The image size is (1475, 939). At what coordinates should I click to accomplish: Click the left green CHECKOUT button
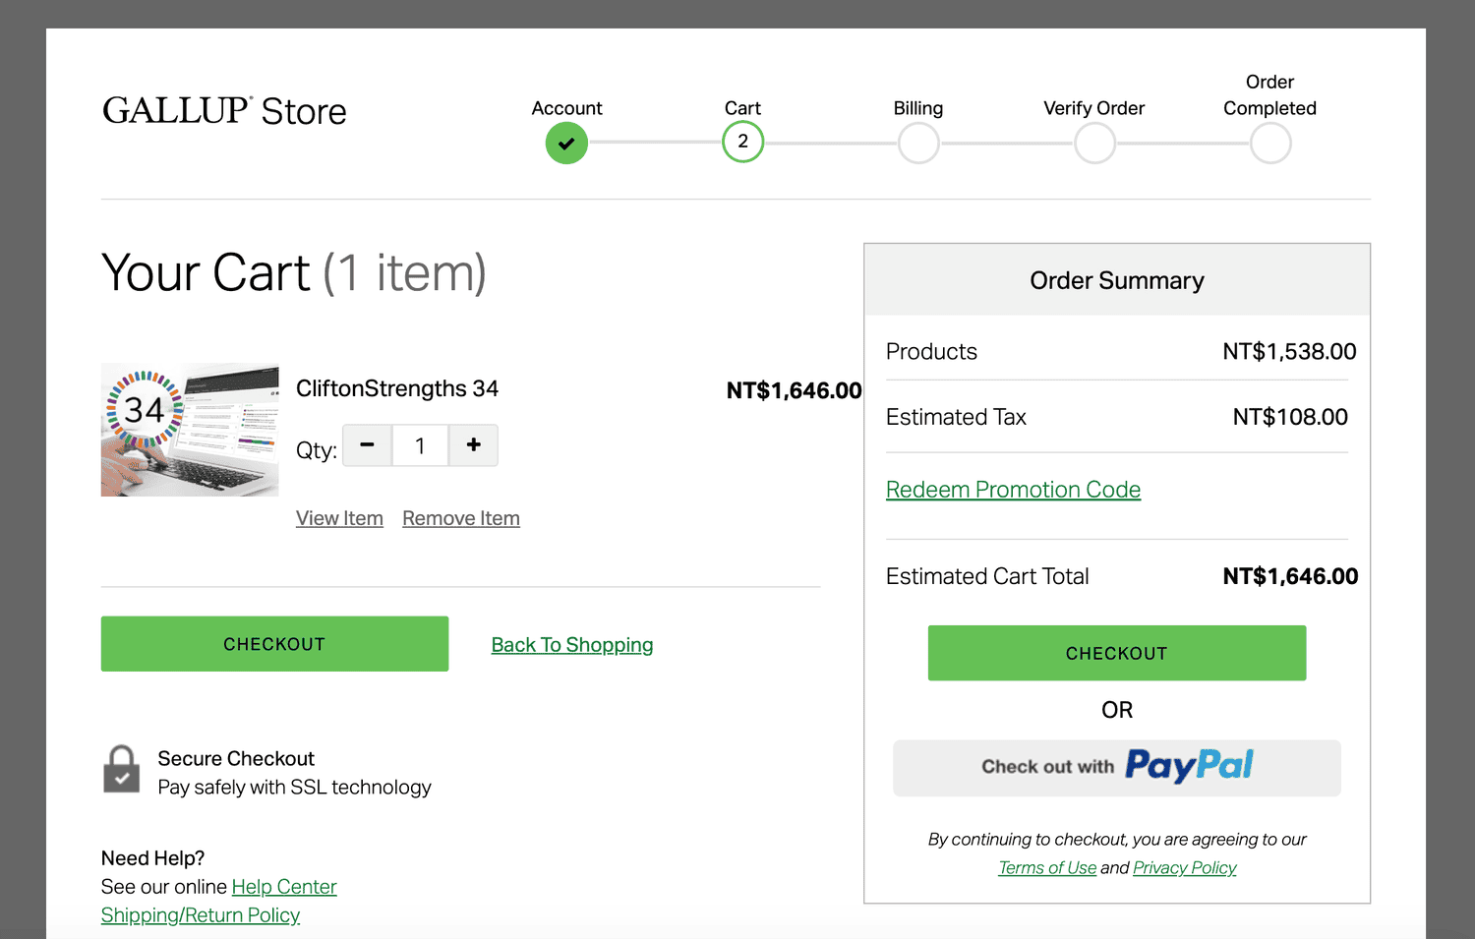274,644
